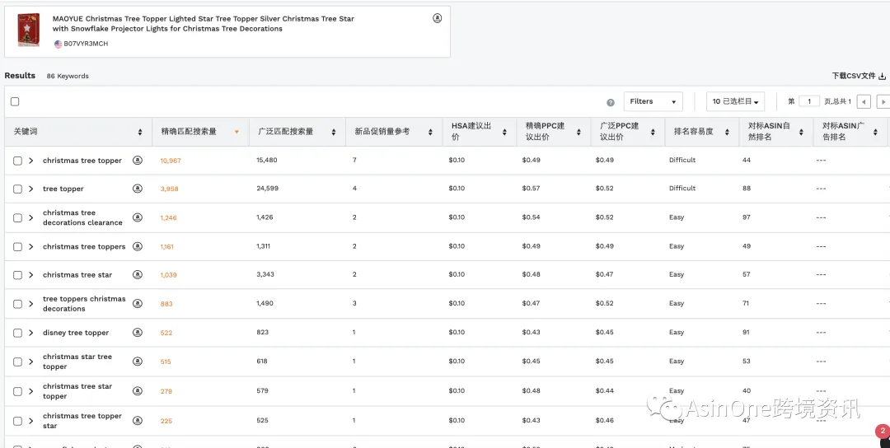Image resolution: width=890 pixels, height=448 pixels.
Task: Sort by HSA建议出价 column arrows
Action: tap(504, 132)
